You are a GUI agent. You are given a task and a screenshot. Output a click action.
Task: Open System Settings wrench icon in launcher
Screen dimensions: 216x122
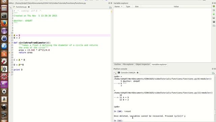[4, 61]
